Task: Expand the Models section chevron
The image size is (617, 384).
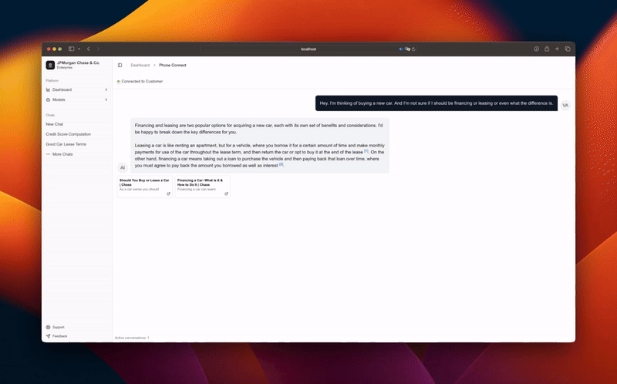Action: point(106,99)
